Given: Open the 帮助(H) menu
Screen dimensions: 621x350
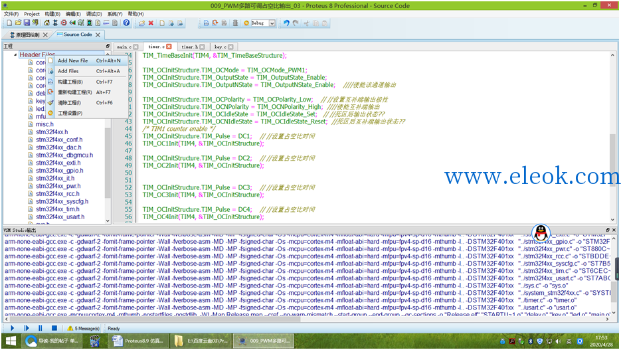Looking at the screenshot, I should point(136,14).
